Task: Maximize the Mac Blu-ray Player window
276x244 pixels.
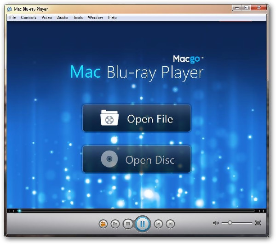Action: point(247,8)
